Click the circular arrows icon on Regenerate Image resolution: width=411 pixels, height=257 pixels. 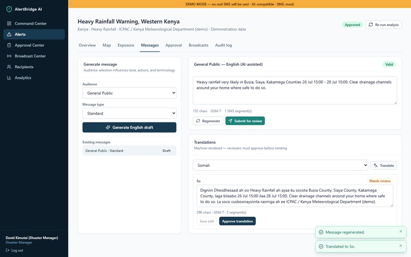198,121
